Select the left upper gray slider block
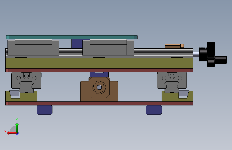The width and height of the screenshot is (232, 150). tap(33, 48)
